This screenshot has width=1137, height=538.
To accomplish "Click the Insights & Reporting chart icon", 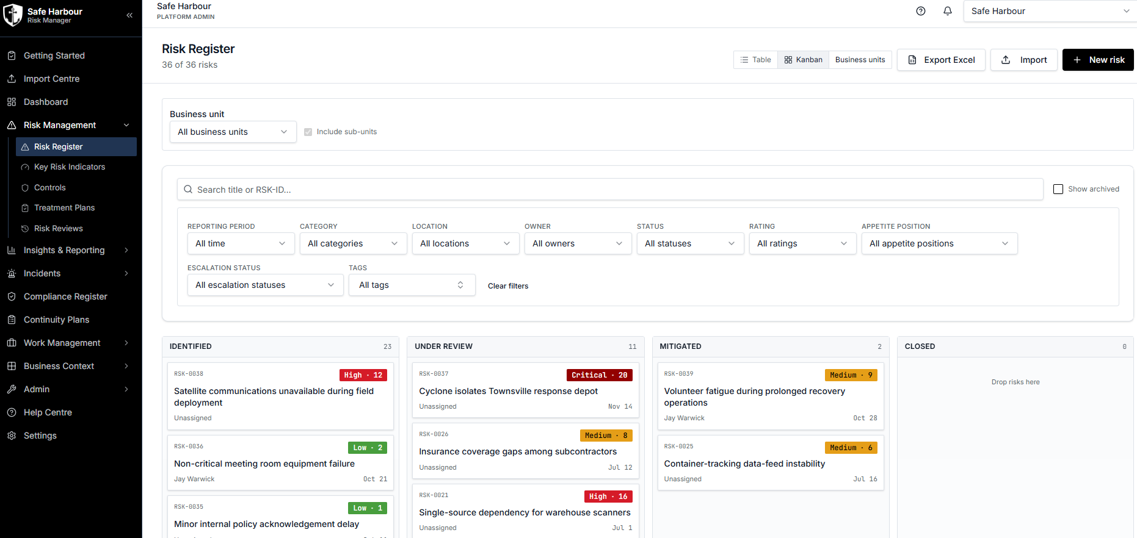I will [12, 250].
